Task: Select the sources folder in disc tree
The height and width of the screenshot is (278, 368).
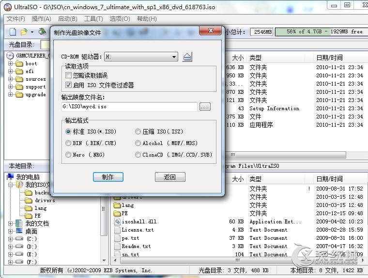Action: [x=19, y=79]
